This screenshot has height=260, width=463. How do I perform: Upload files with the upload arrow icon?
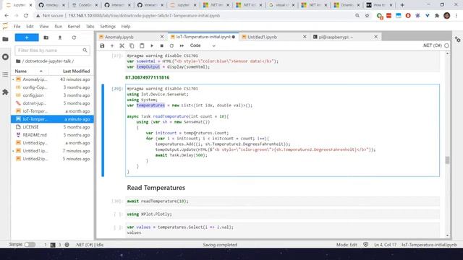pyautogui.click(x=60, y=38)
